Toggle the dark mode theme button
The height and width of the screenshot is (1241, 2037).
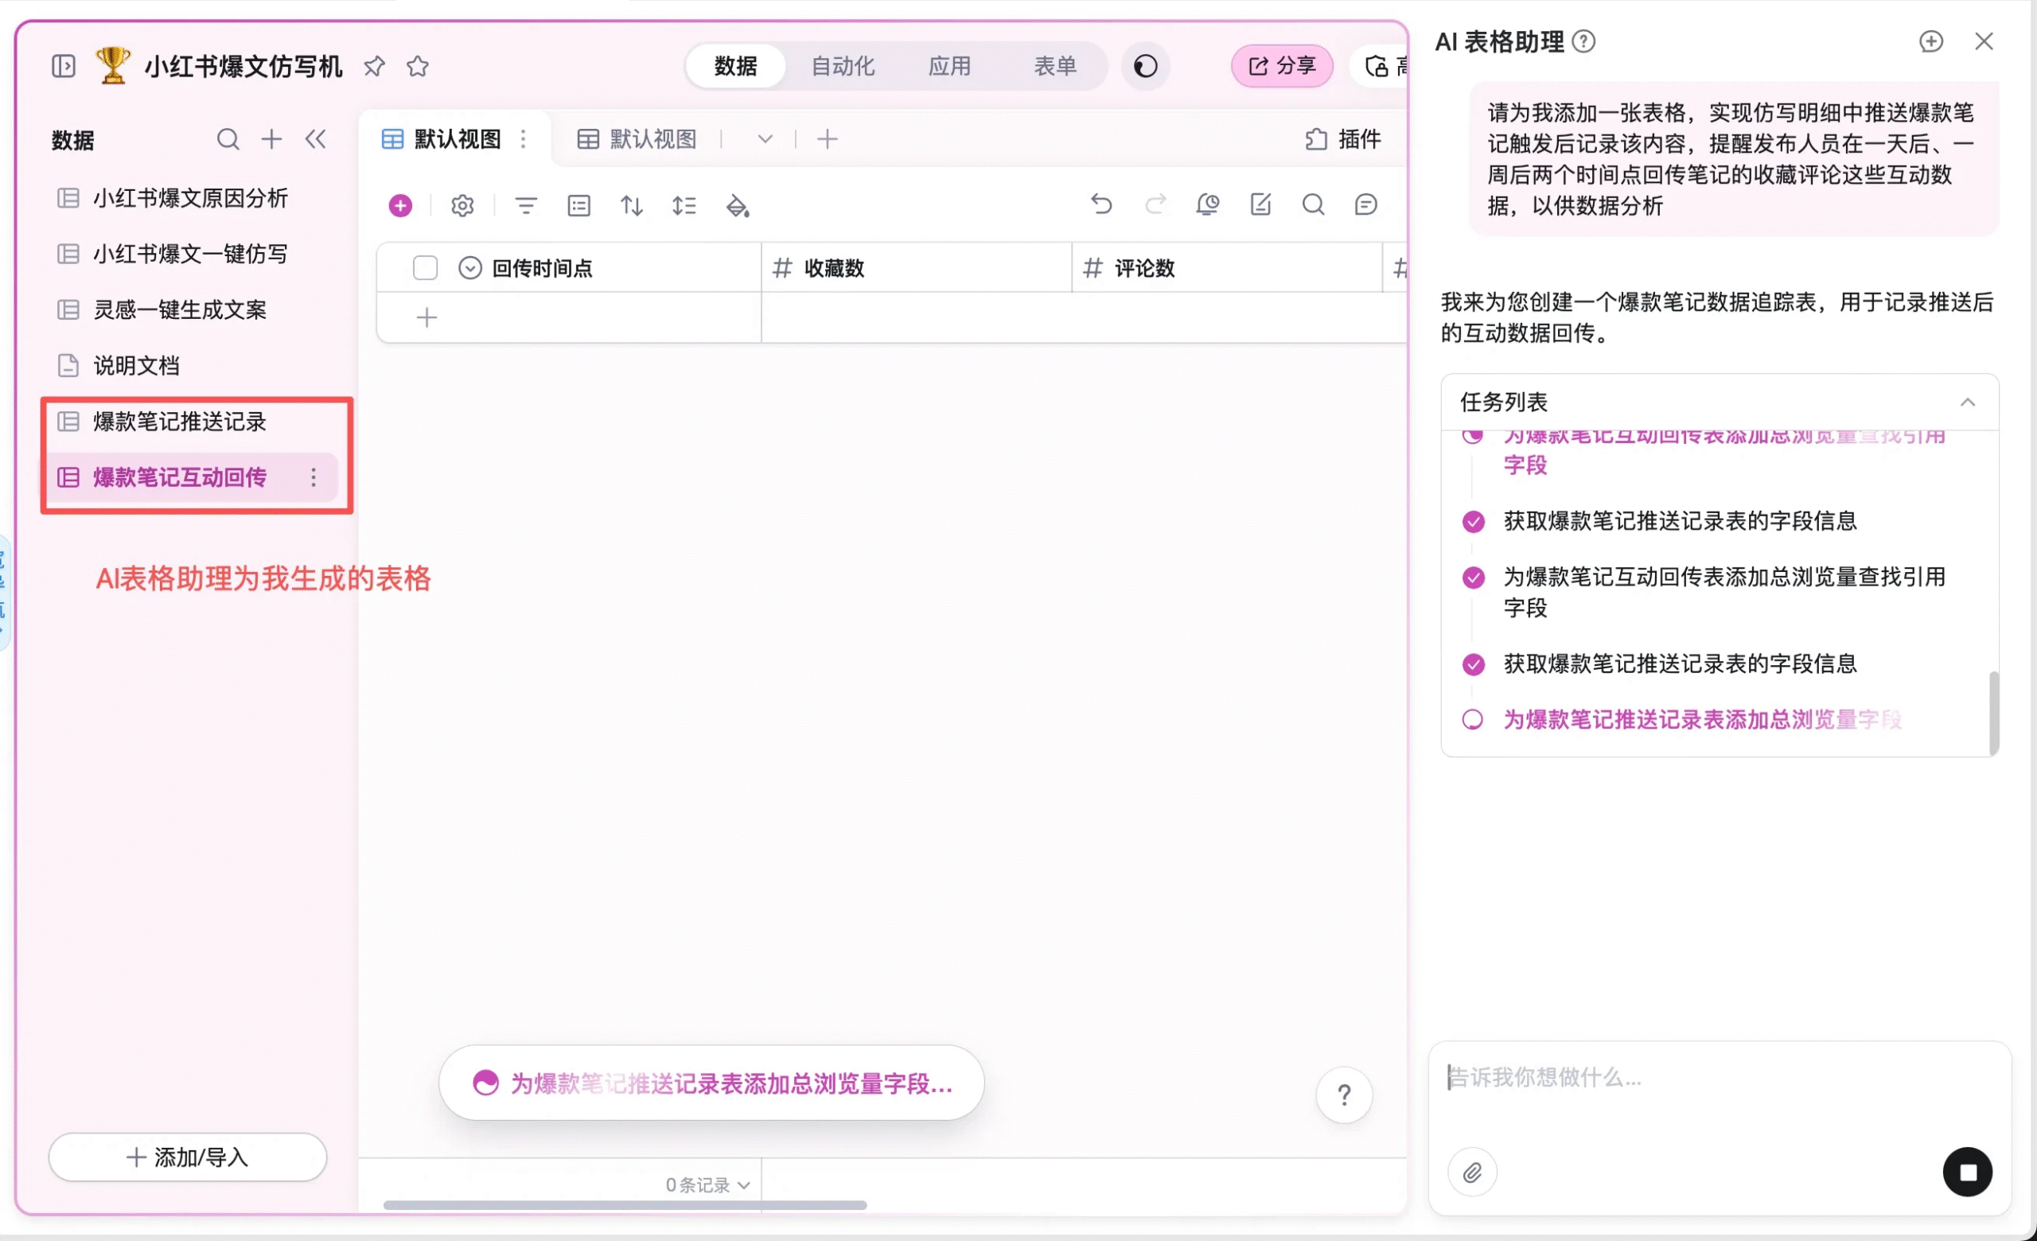pyautogui.click(x=1145, y=66)
